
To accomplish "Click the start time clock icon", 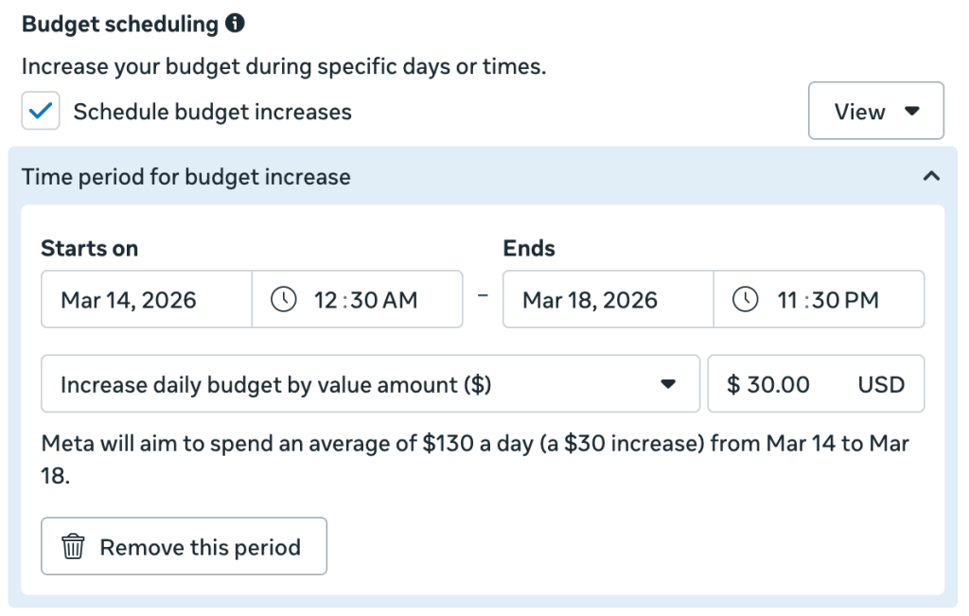I will (x=284, y=300).
